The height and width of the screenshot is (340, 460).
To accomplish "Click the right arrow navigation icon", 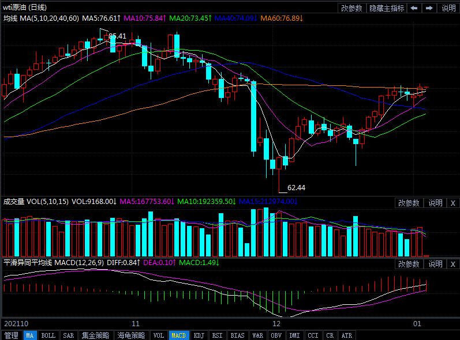I will pyautogui.click(x=429, y=8).
